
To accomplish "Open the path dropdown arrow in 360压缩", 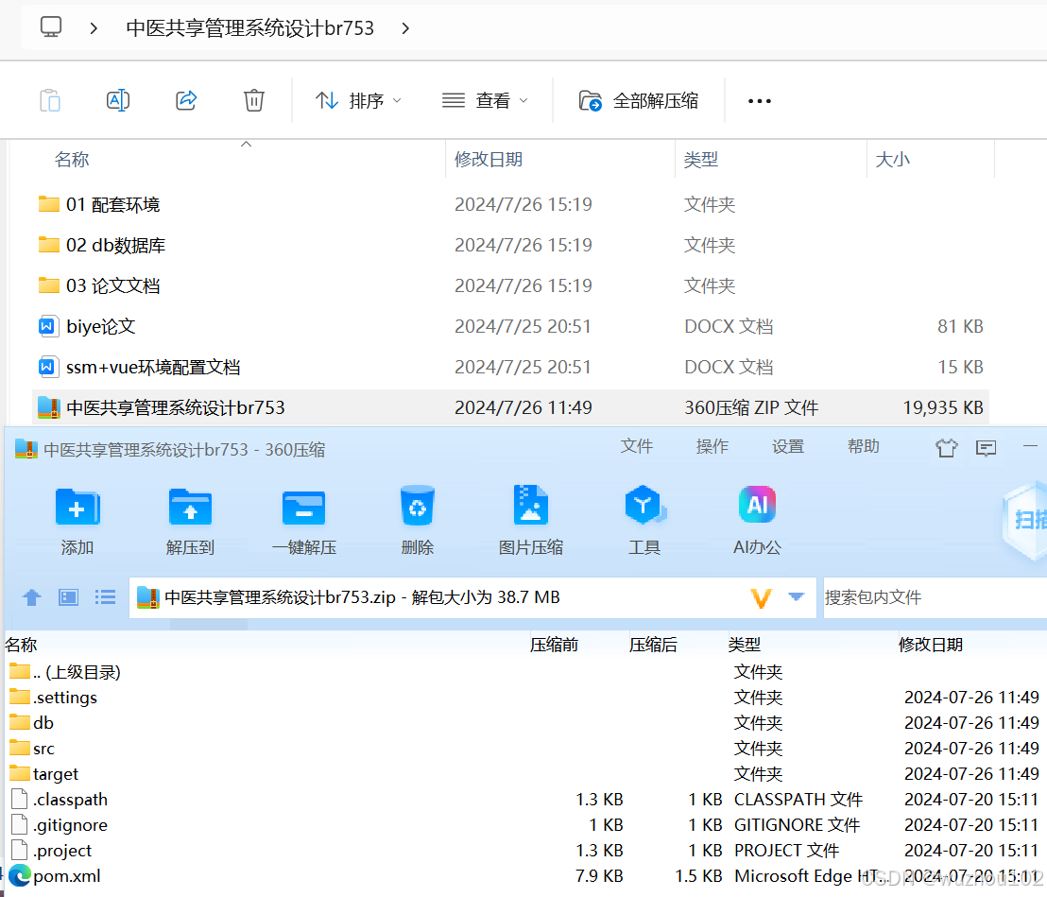I will click(x=796, y=596).
